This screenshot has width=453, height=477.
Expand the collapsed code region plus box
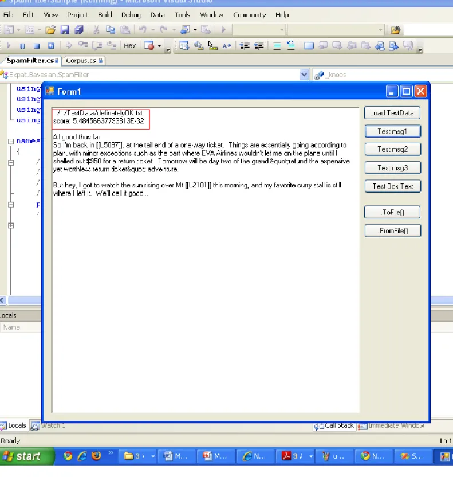tap(11, 226)
